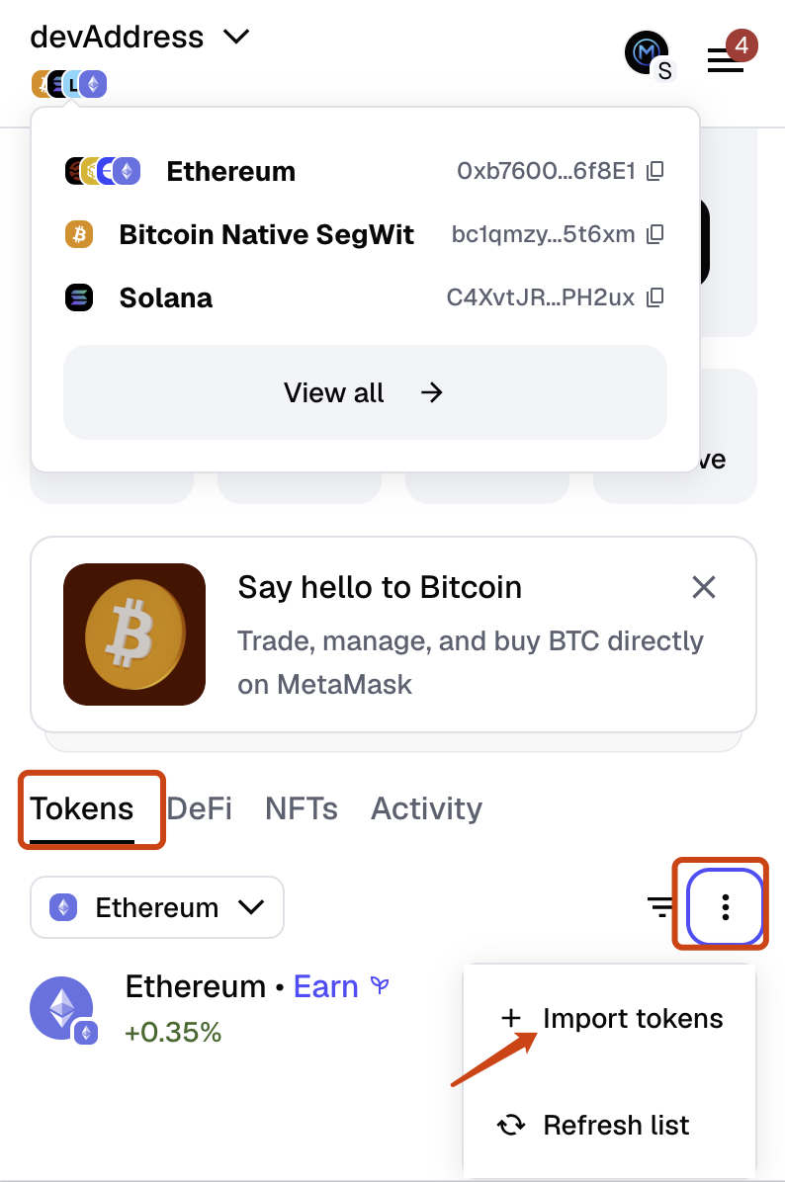The width and height of the screenshot is (785, 1182).
Task: Click the Refresh list sync icon
Action: click(x=510, y=1125)
